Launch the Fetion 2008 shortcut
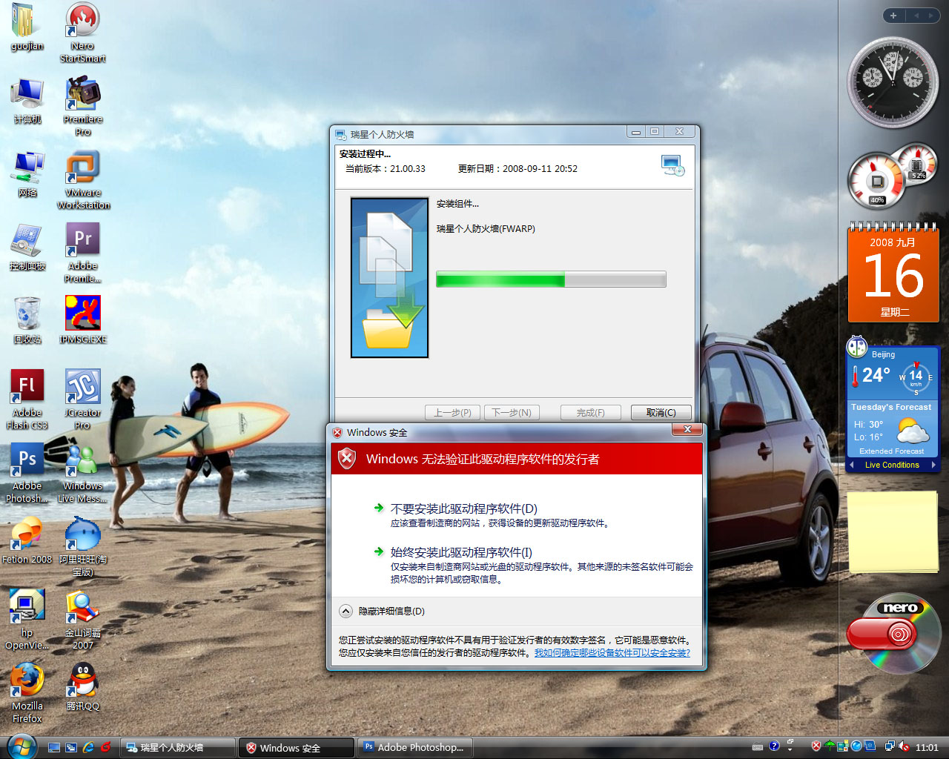The height and width of the screenshot is (759, 949). pos(27,540)
